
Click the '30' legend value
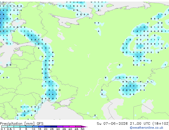coord(58,129)
